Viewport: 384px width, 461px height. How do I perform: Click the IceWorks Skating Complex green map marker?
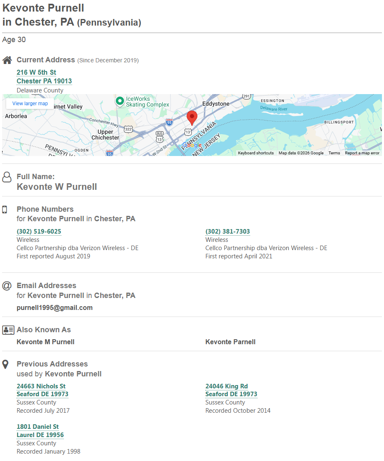pos(119,101)
